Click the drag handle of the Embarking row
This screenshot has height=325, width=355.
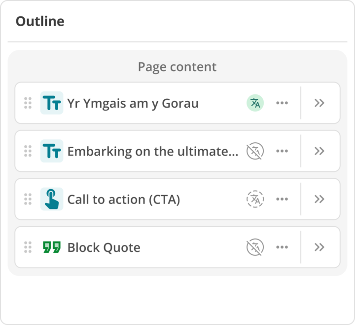pyautogui.click(x=28, y=151)
